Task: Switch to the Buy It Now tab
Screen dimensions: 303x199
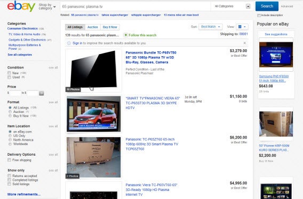Action: (x=110, y=27)
